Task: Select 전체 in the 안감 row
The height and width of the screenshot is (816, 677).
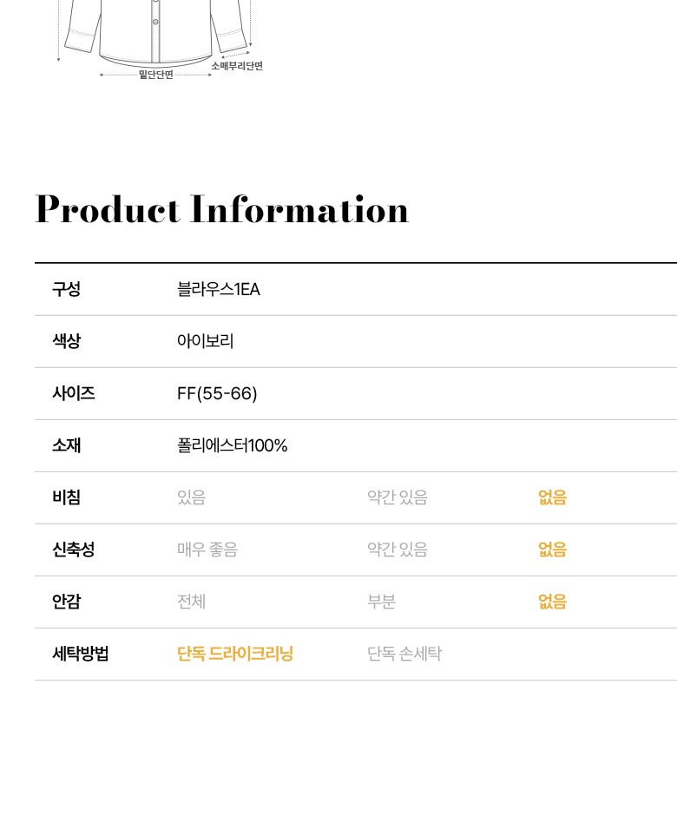Action: click(191, 602)
